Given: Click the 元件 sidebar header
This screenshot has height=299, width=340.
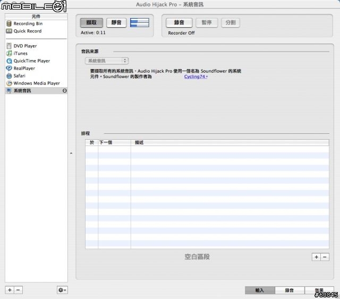Looking at the screenshot, I should coord(36,16).
